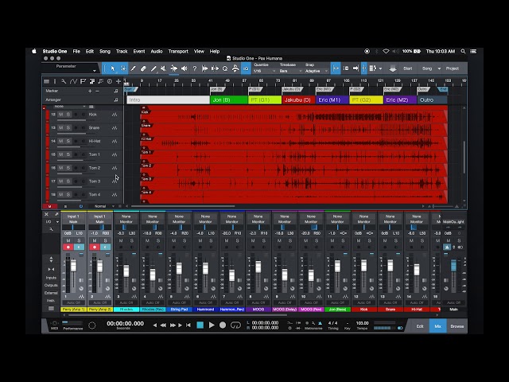Click the Kick channel volume fader
The width and height of the screenshot is (509, 382).
click(364, 266)
